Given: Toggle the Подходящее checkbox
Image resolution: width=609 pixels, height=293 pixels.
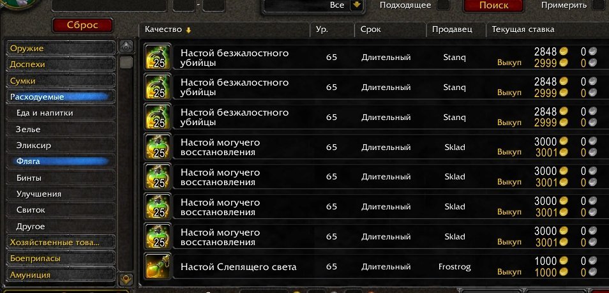Looking at the screenshot, I should tap(443, 5).
